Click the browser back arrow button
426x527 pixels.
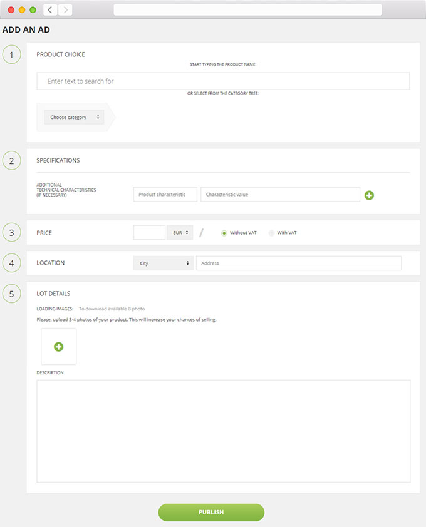point(50,10)
